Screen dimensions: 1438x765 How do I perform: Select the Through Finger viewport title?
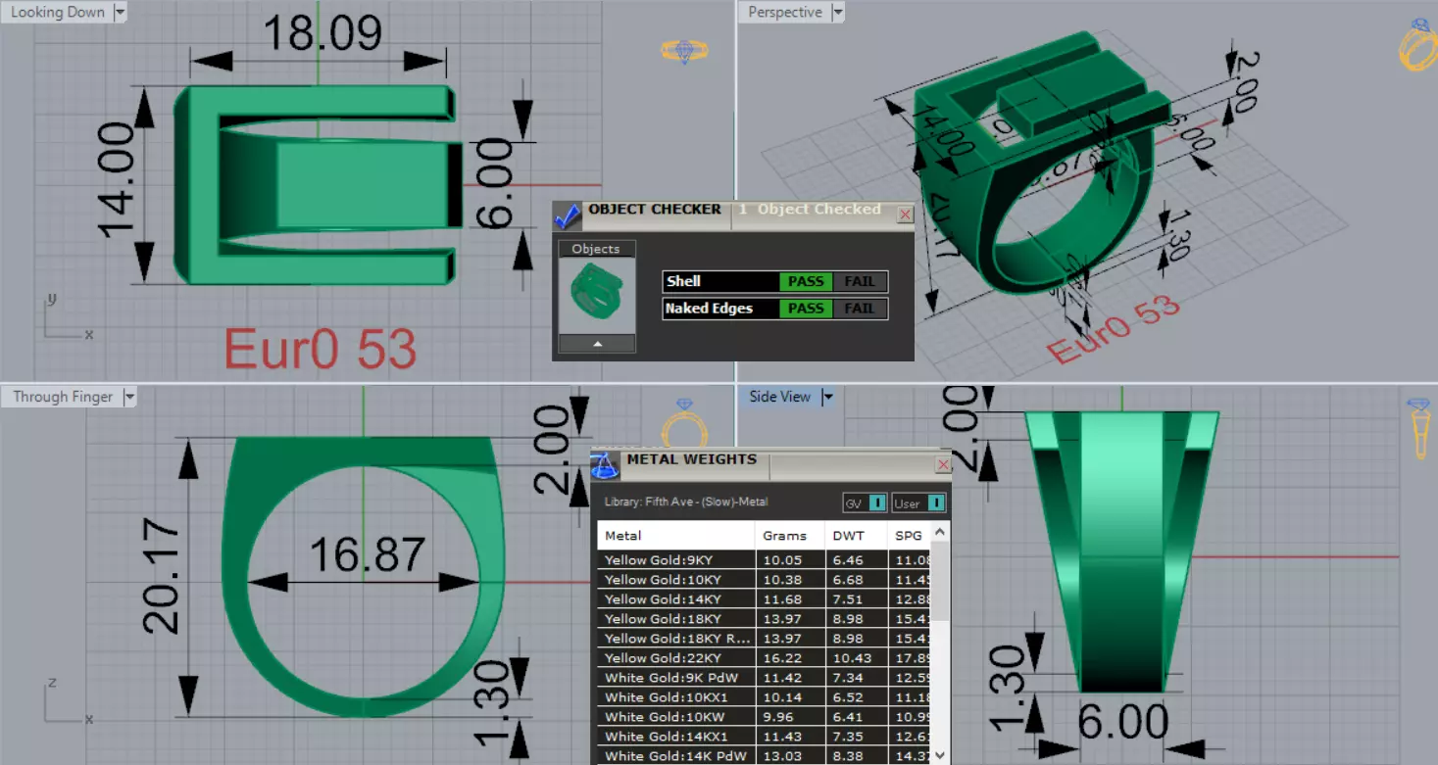[63, 397]
